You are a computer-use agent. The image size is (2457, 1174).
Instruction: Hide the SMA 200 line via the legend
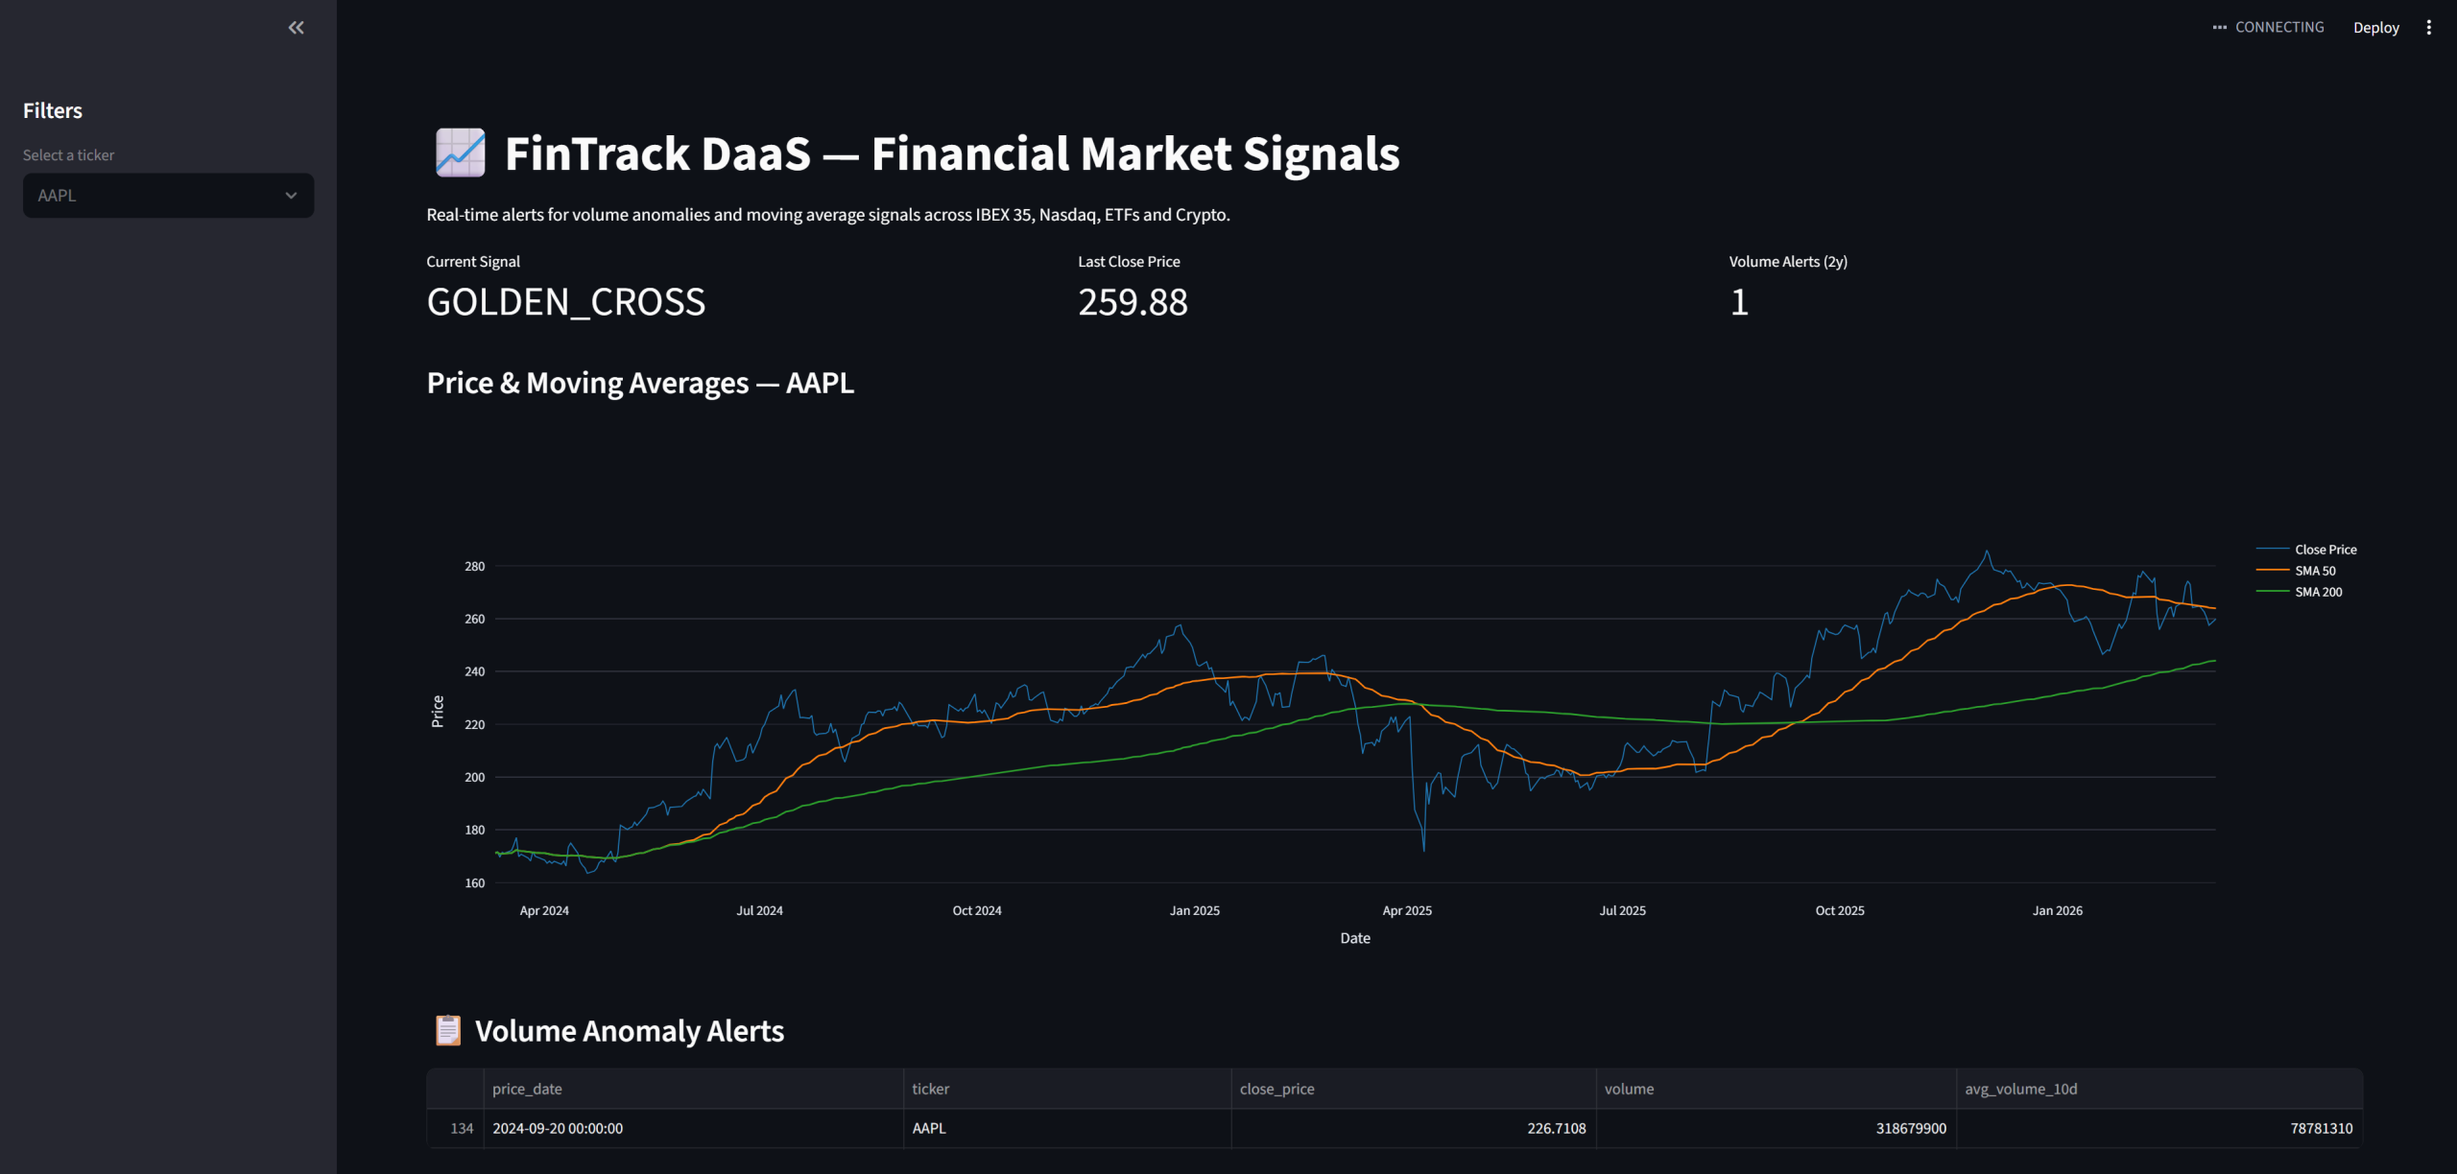[x=2318, y=592]
